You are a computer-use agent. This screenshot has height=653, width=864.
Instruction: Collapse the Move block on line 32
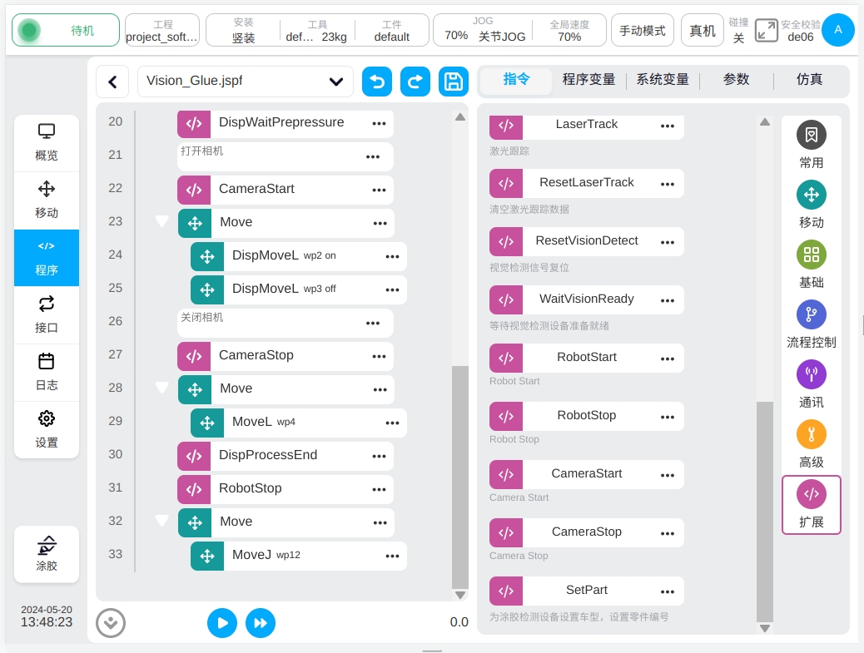coord(162,522)
